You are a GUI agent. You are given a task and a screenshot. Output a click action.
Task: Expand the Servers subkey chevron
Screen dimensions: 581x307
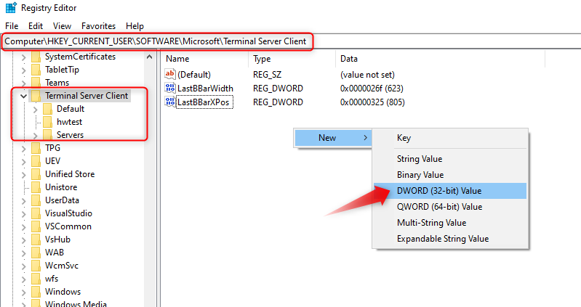[x=35, y=136]
